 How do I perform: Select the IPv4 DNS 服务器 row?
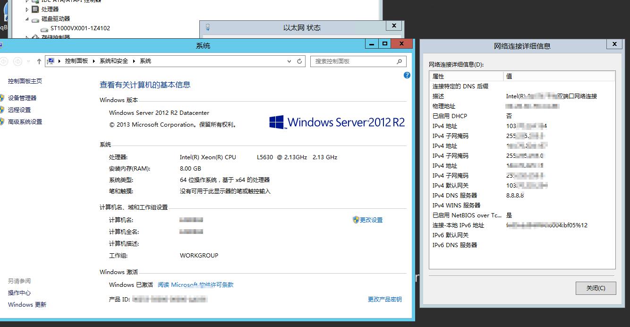click(x=522, y=195)
